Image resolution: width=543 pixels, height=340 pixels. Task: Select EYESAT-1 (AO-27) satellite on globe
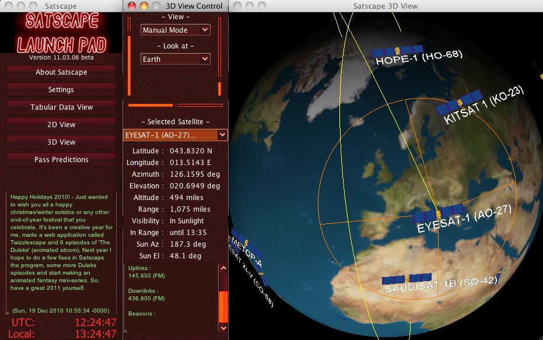click(x=438, y=213)
